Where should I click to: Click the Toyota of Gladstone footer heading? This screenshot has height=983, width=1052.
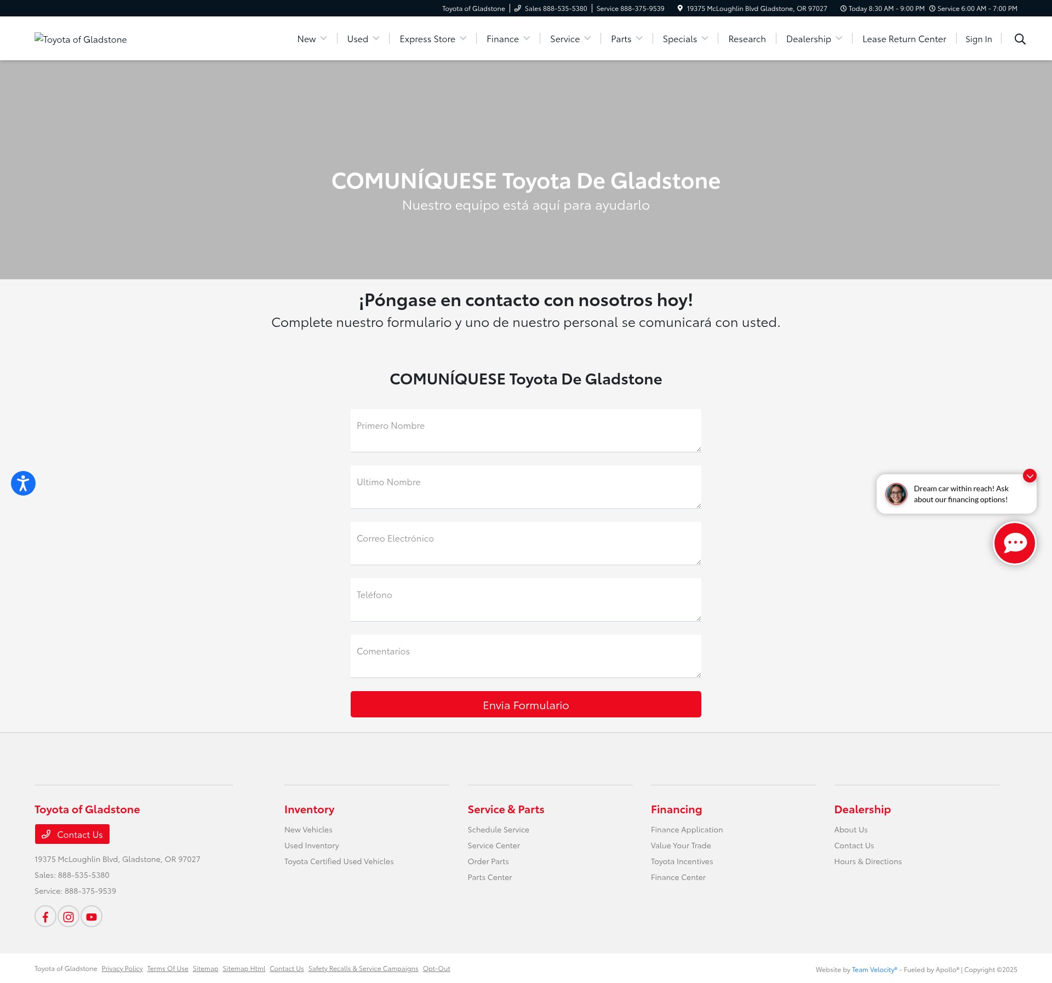tap(87, 809)
